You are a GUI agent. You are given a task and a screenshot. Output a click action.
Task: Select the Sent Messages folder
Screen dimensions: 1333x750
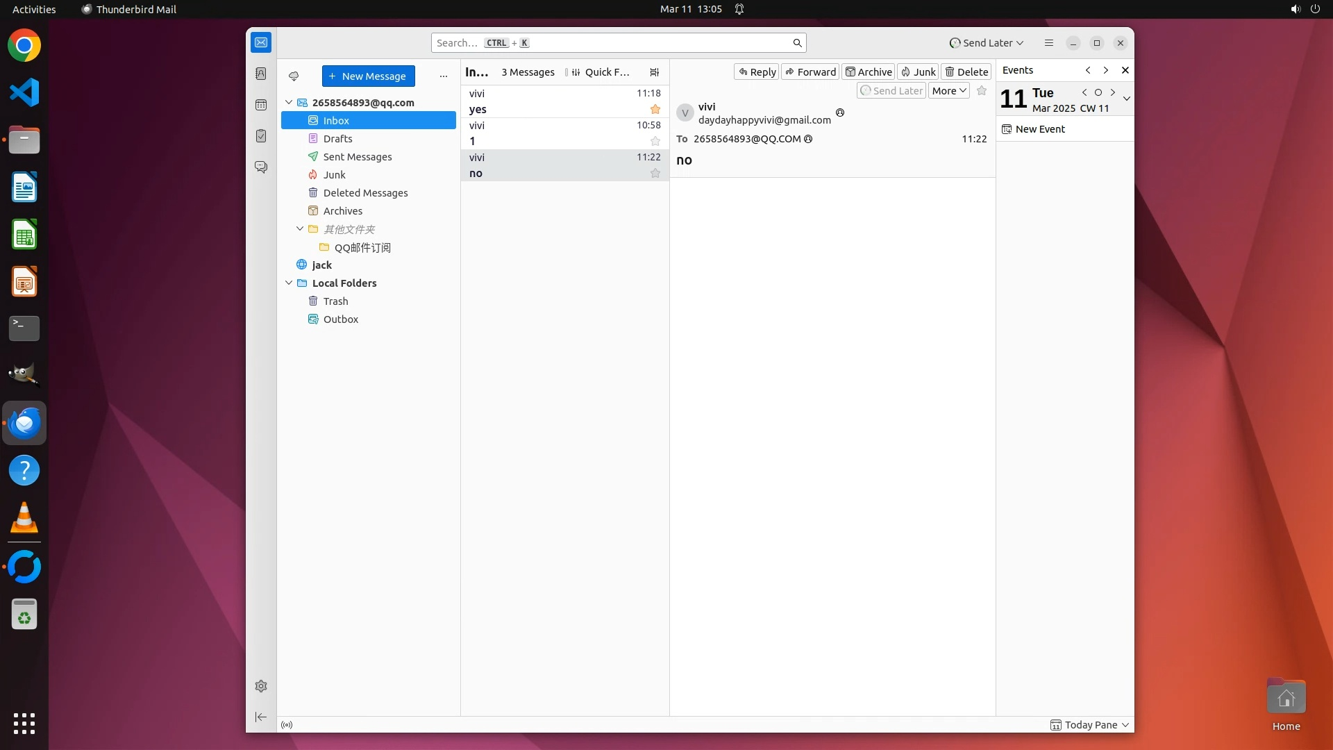(x=357, y=157)
